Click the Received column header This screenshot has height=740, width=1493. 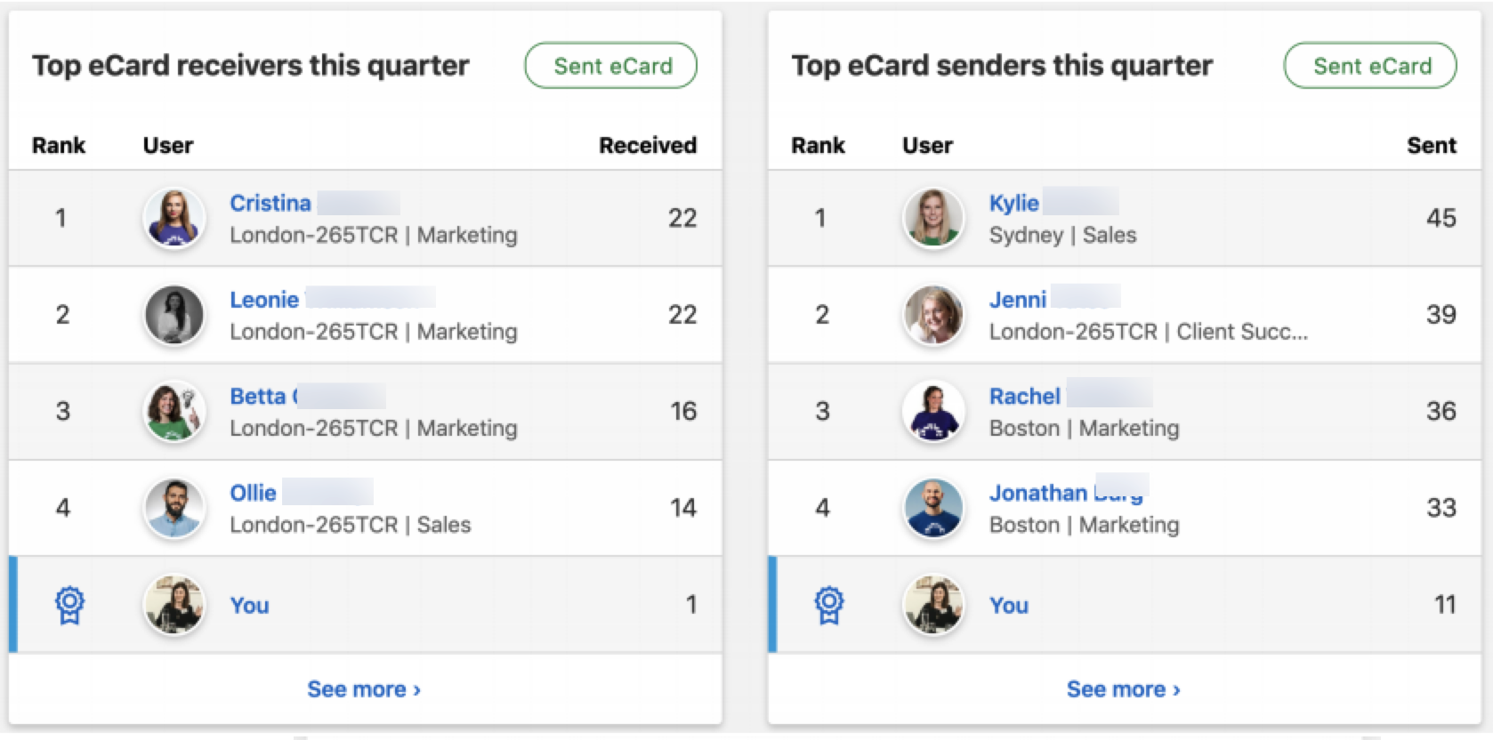pyautogui.click(x=647, y=145)
